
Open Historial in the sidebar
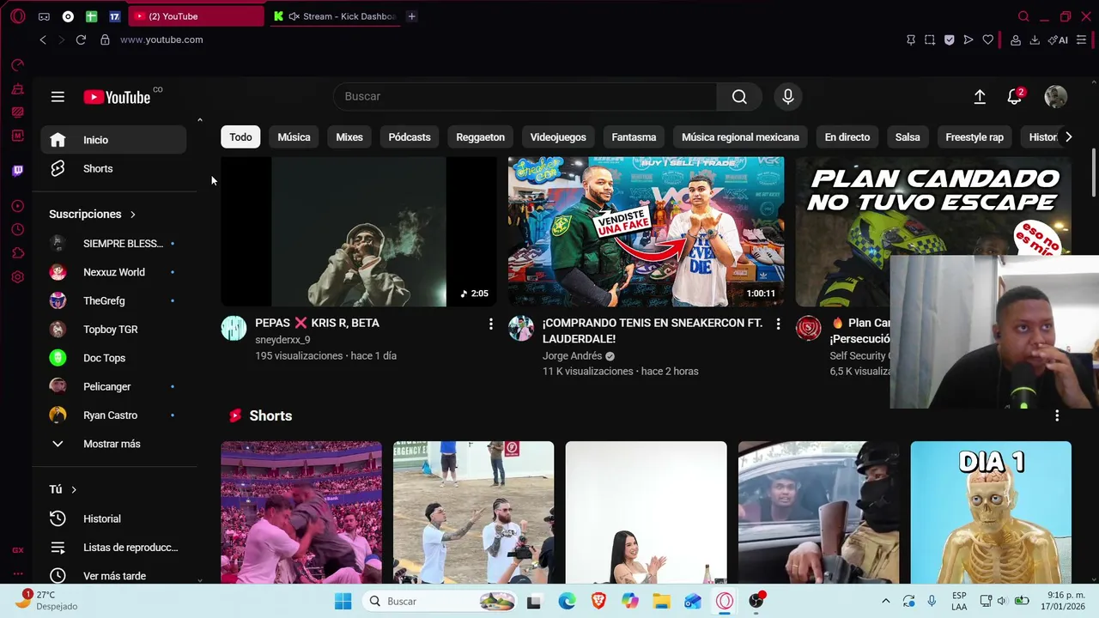coord(113,518)
